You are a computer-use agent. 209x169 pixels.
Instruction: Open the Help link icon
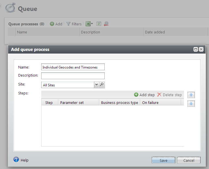pos(16,160)
